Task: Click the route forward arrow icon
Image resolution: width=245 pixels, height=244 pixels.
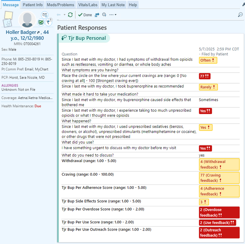Action: [96, 14]
